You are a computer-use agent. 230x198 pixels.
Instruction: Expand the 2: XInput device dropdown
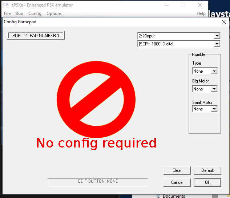point(217,36)
